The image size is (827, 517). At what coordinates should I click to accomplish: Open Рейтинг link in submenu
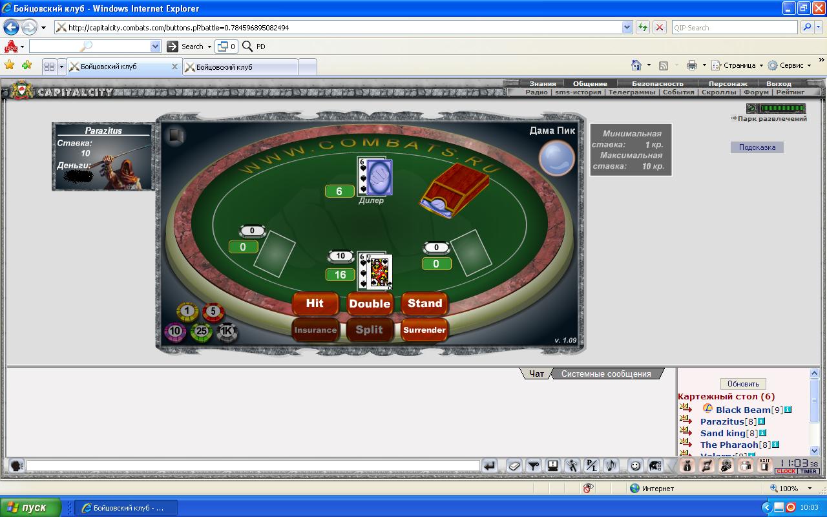coord(791,92)
